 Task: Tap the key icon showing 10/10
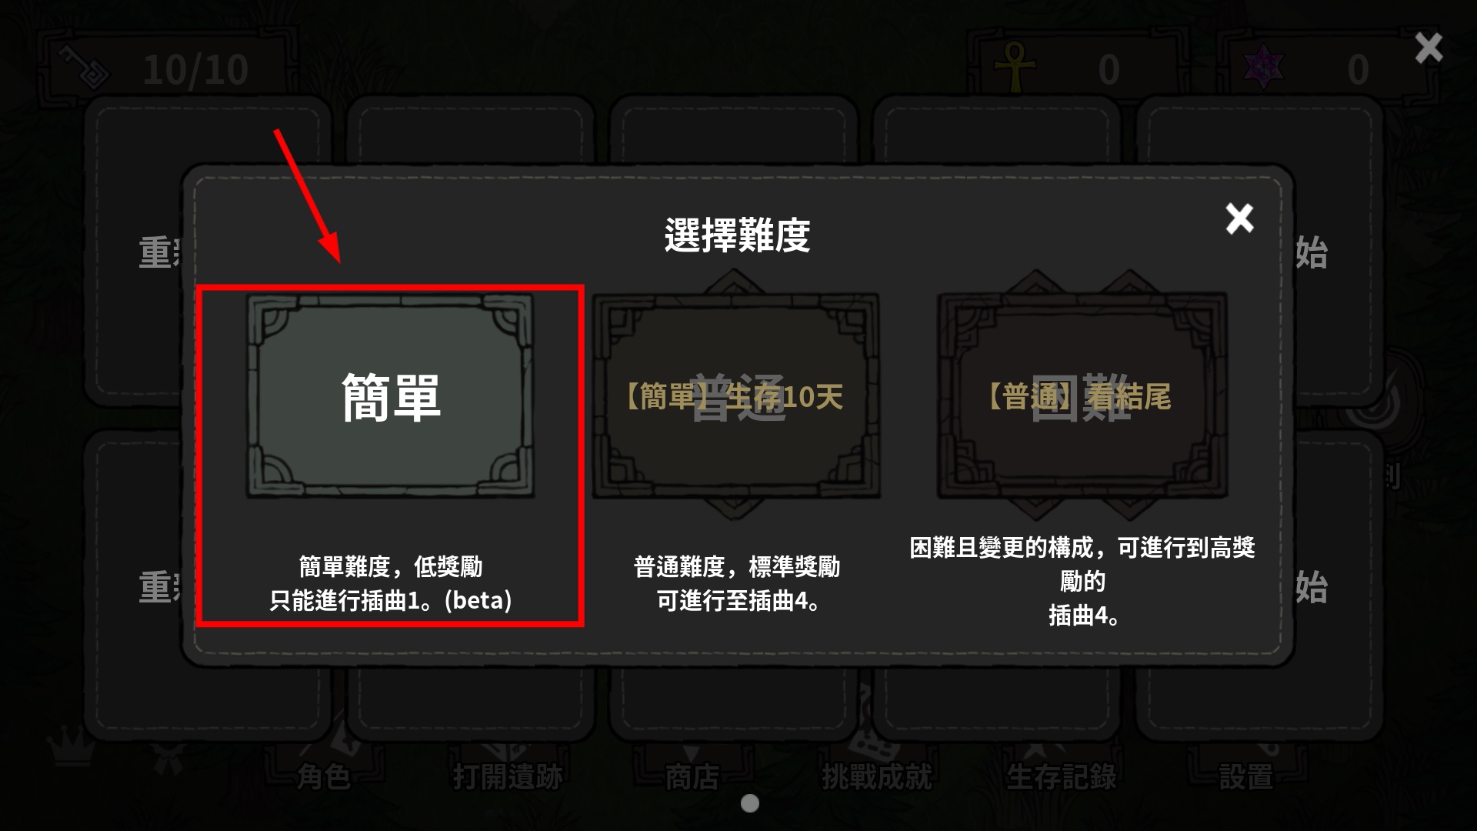(85, 71)
